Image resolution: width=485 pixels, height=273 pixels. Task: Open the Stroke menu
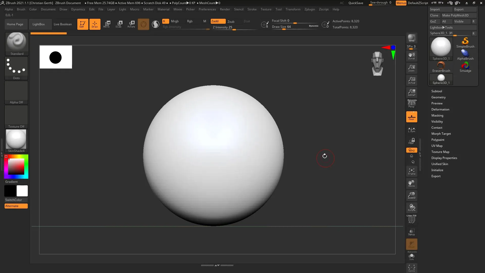tap(252, 9)
